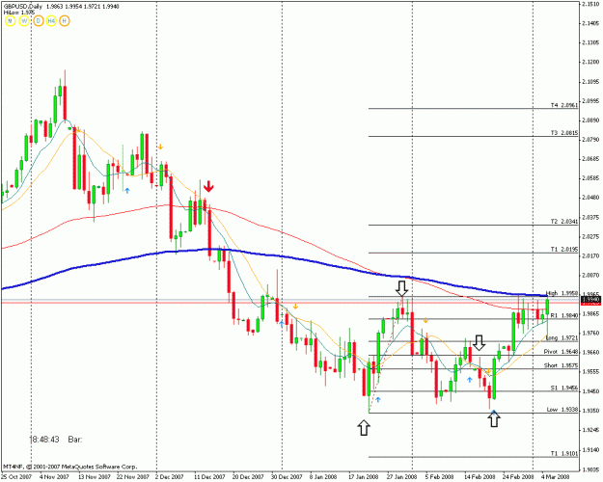
Task: Select the 4 Nov 2007 date label
Action: click(54, 476)
